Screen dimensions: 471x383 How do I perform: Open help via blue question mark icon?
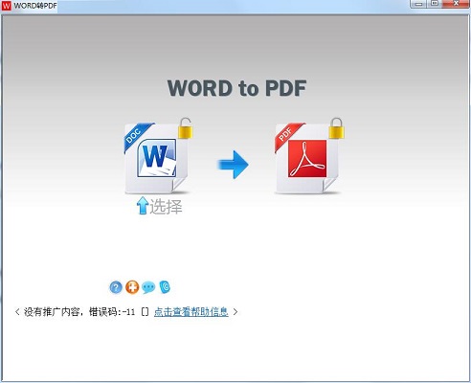coord(116,287)
